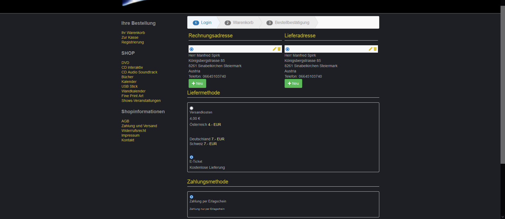Click 'Deutschland 7.- EUR' shipping line
The height and width of the screenshot is (219, 505).
tap(207, 139)
